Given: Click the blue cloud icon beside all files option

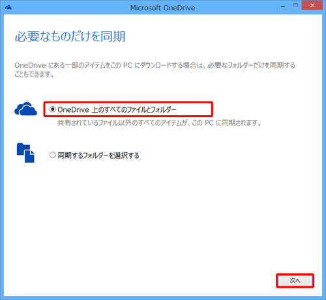Looking at the screenshot, I should tap(25, 109).
